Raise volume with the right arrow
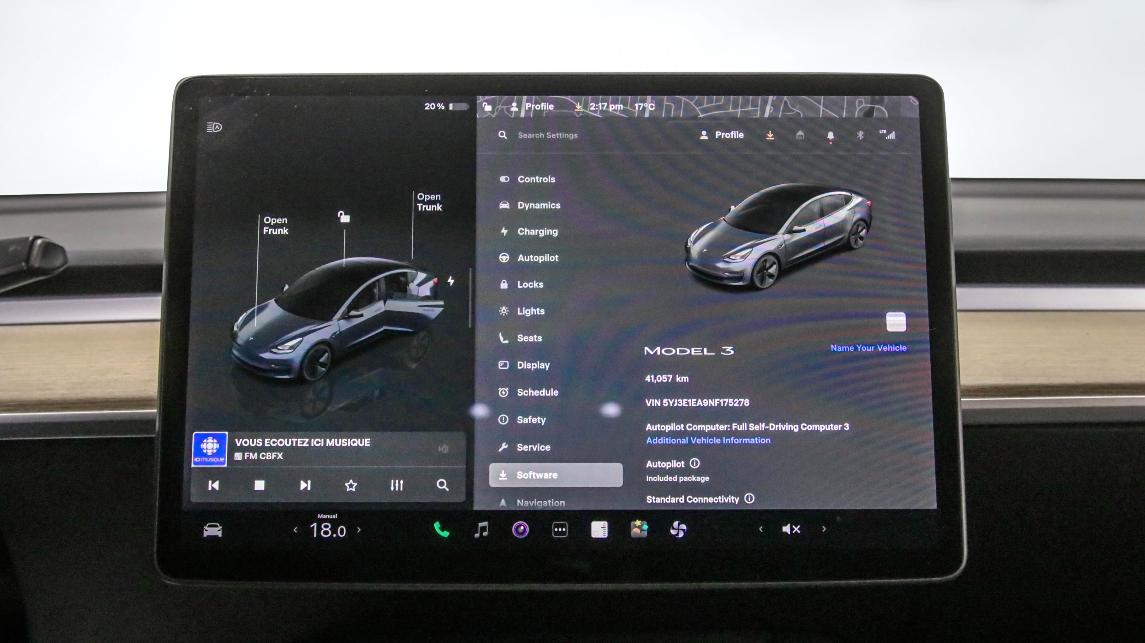 click(x=824, y=529)
